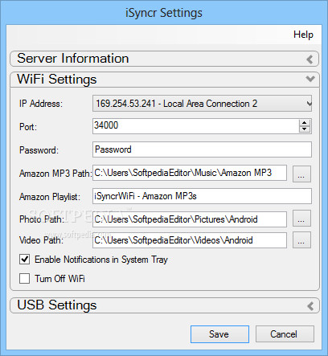This screenshot has width=328, height=356.
Task: Click into the Password text field
Action: (x=202, y=149)
